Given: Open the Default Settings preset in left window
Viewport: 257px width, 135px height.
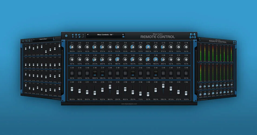Looking at the screenshot, I should pyautogui.click(x=43, y=39).
